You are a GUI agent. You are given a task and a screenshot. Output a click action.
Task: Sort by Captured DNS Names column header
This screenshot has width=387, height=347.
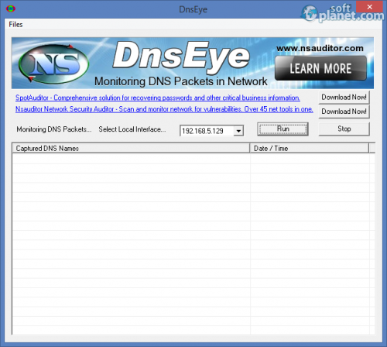(131, 149)
